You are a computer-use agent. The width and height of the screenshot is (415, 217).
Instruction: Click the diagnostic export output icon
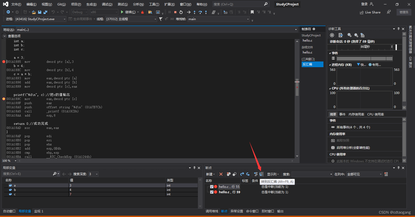point(341,35)
